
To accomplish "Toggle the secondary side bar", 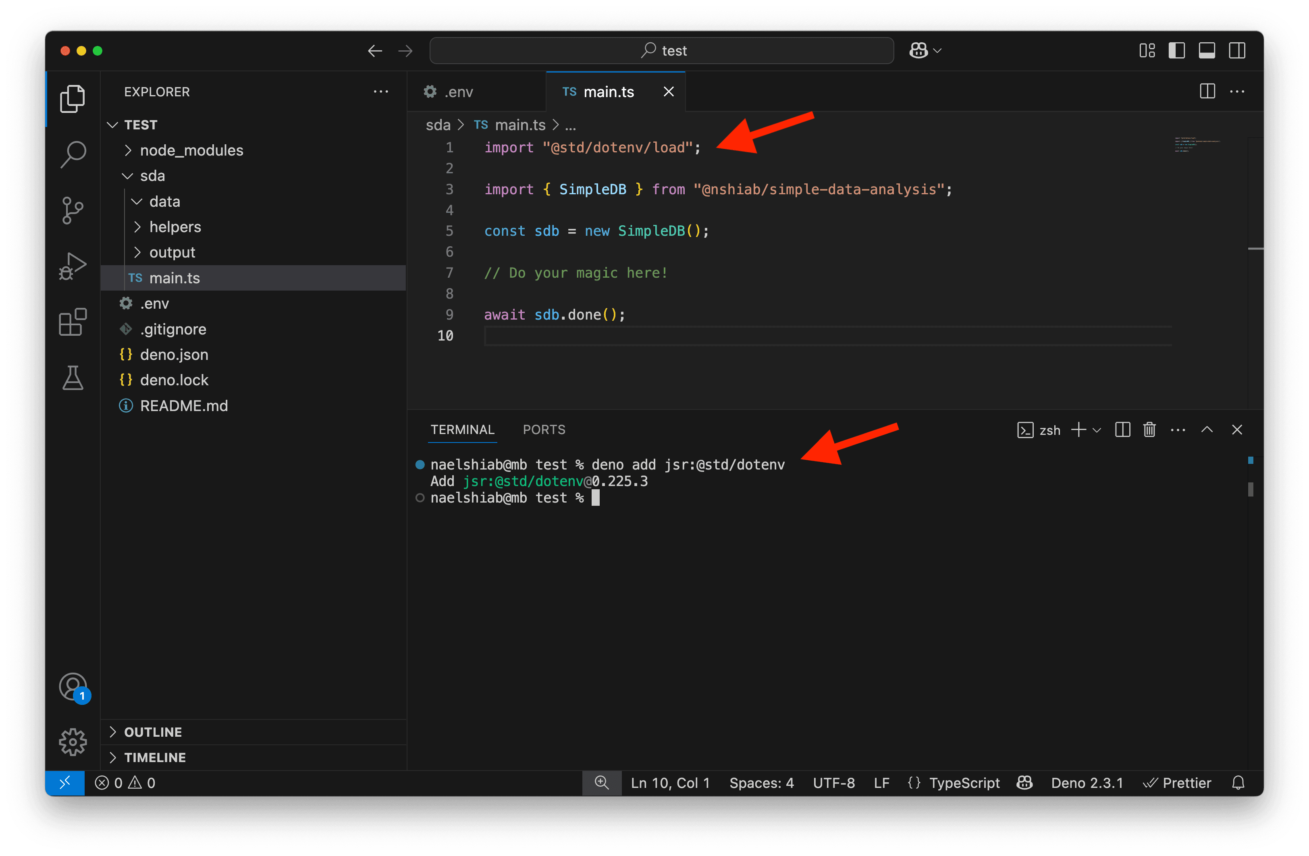I will pos(1237,51).
